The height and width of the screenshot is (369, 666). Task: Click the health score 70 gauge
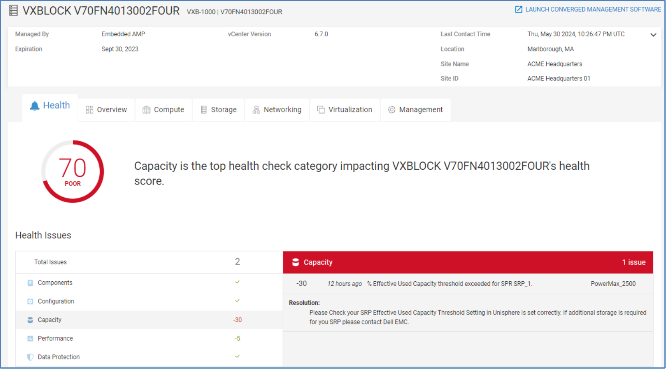(73, 171)
